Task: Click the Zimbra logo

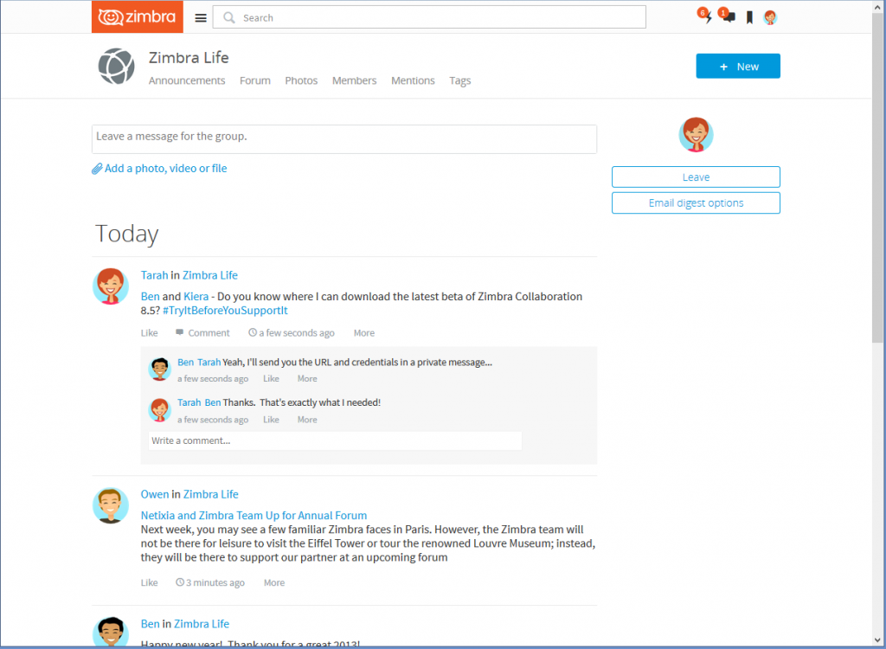Action: pos(138,17)
